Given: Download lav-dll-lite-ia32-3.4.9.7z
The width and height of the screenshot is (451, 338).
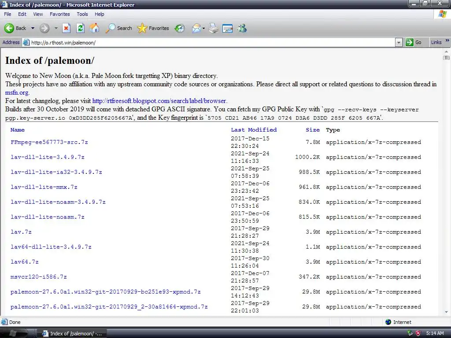Looking at the screenshot, I should 56,172.
